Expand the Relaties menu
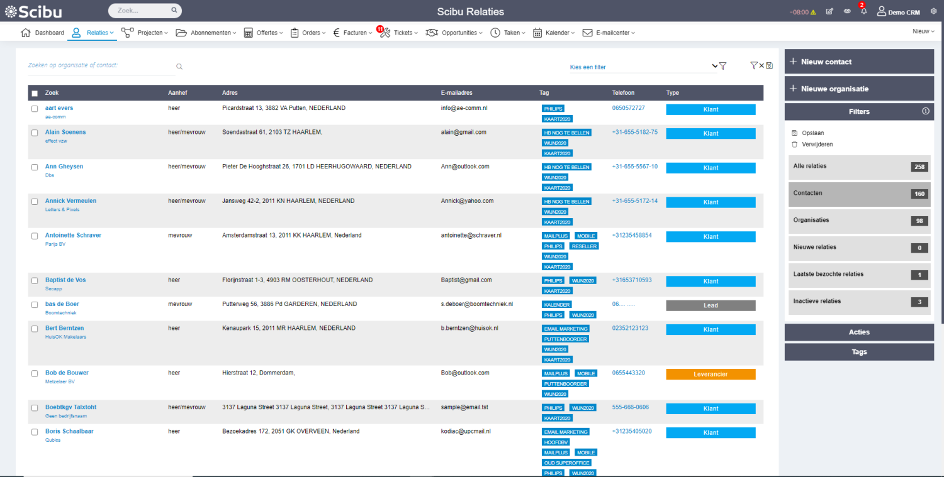Screen dimensions: 944x477 coord(93,33)
